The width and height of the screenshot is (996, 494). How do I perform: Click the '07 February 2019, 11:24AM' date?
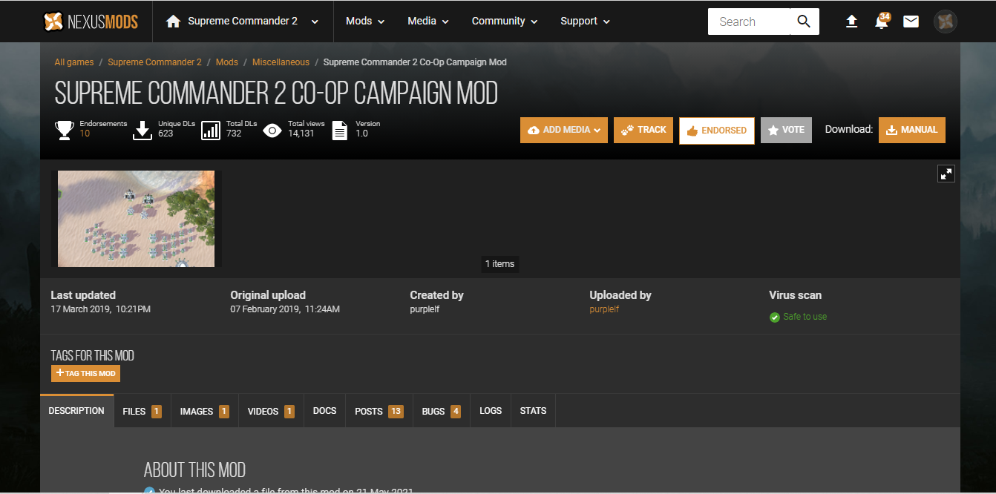coord(285,309)
